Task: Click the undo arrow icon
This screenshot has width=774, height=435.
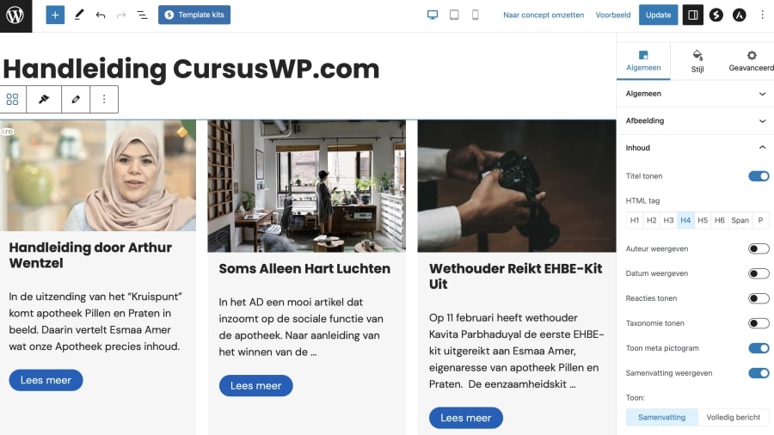Action: (x=101, y=15)
